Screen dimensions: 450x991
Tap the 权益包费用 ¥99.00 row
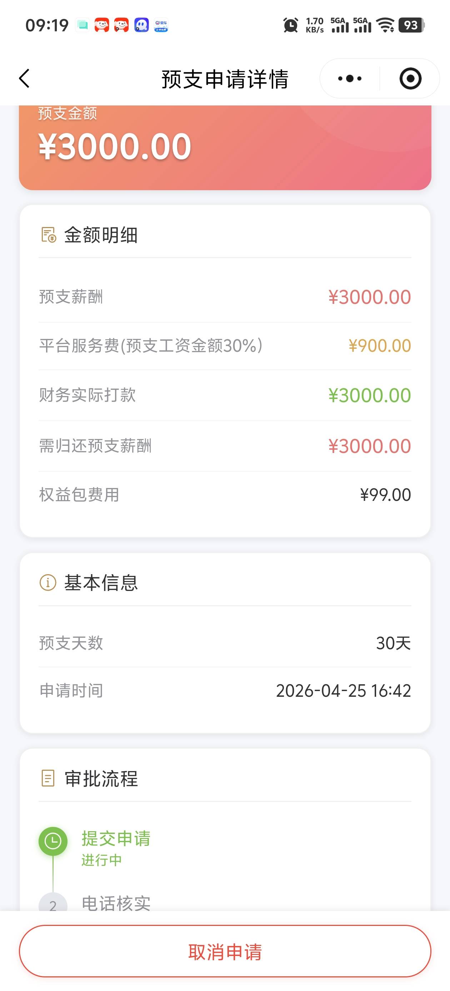coord(225,495)
